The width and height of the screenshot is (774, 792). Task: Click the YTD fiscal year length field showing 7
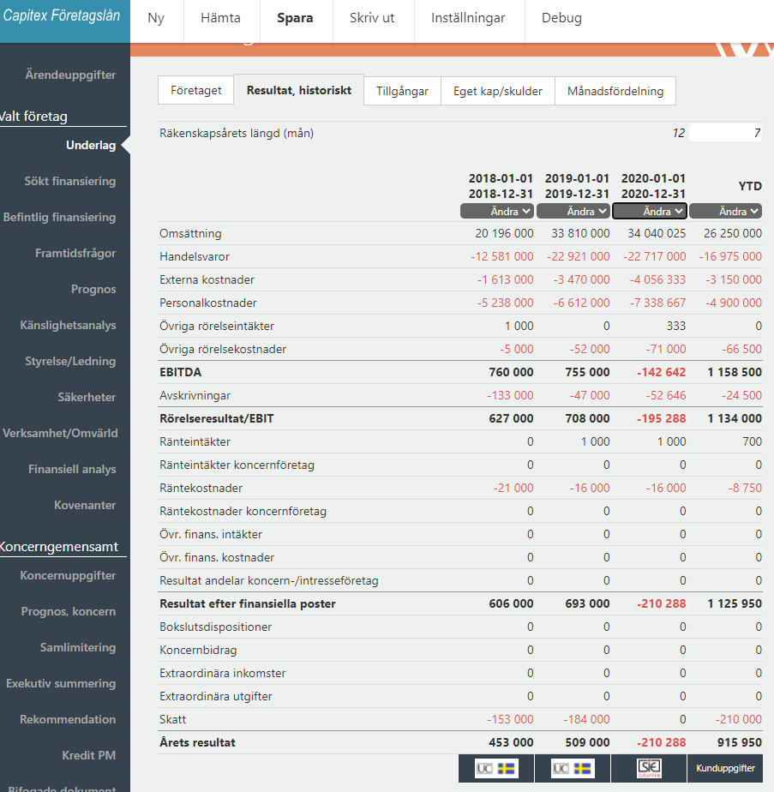click(x=725, y=133)
